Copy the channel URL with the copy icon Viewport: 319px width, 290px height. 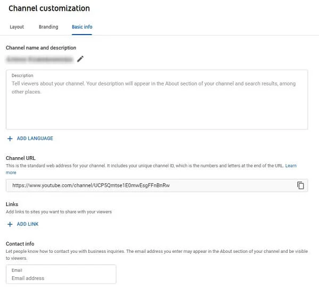pyautogui.click(x=300, y=185)
